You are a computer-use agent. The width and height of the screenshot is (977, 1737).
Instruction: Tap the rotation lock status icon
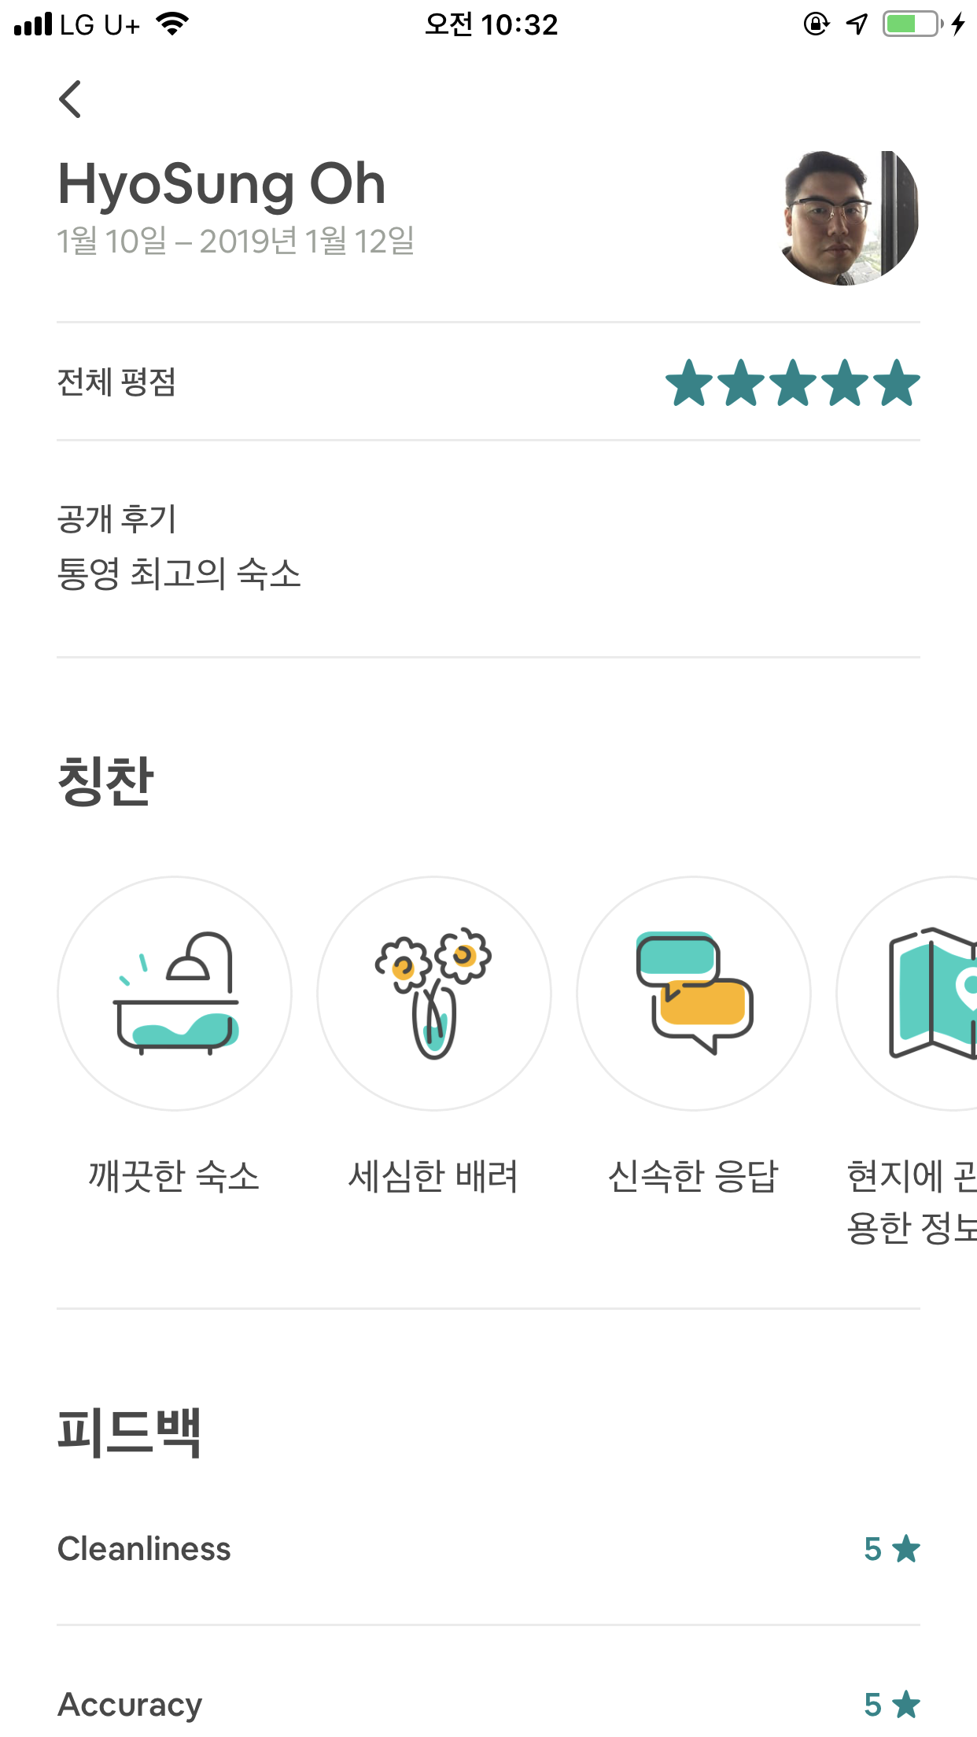(817, 24)
